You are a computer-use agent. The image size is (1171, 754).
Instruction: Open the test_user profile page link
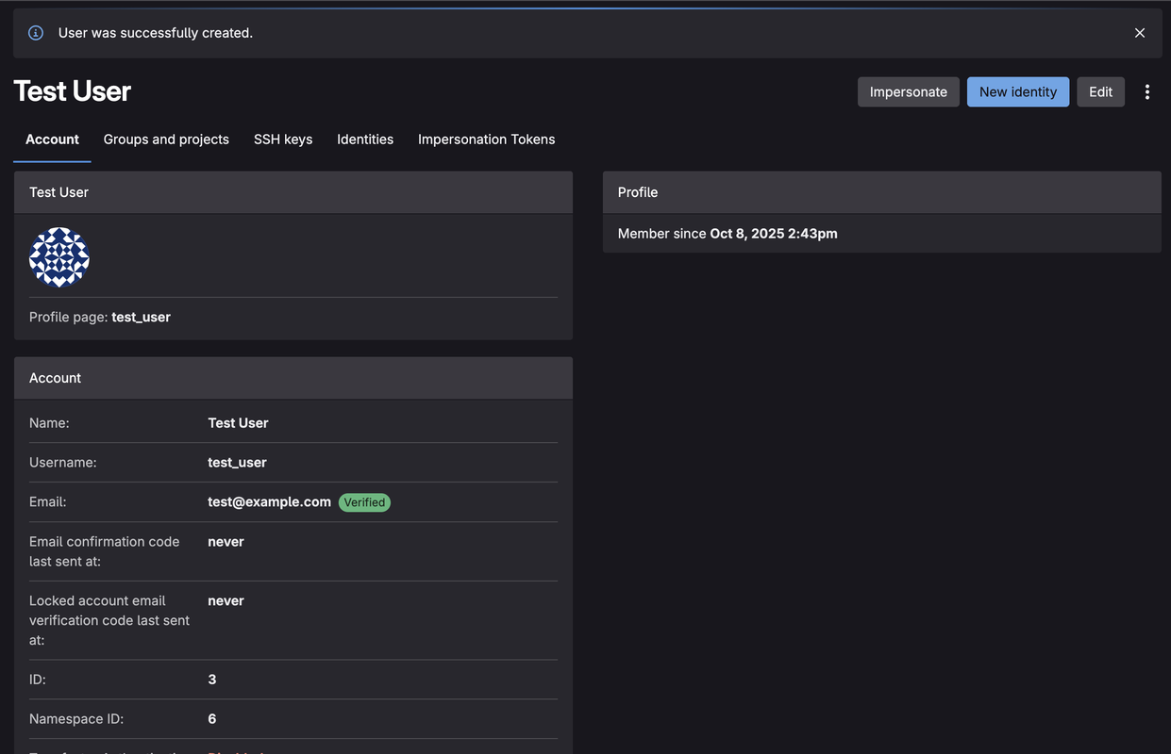click(141, 317)
